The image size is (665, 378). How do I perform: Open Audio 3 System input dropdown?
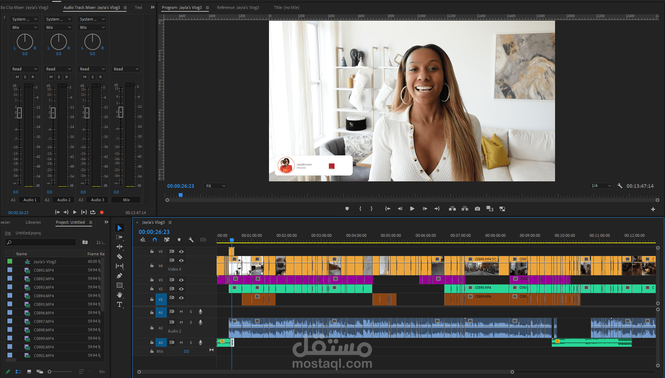tap(92, 19)
